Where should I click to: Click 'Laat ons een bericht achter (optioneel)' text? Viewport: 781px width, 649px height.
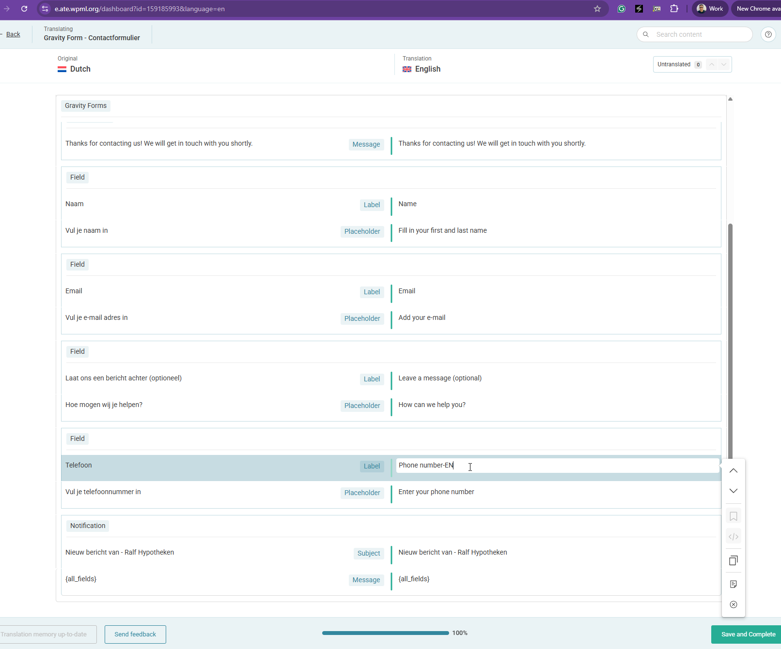pyautogui.click(x=124, y=378)
